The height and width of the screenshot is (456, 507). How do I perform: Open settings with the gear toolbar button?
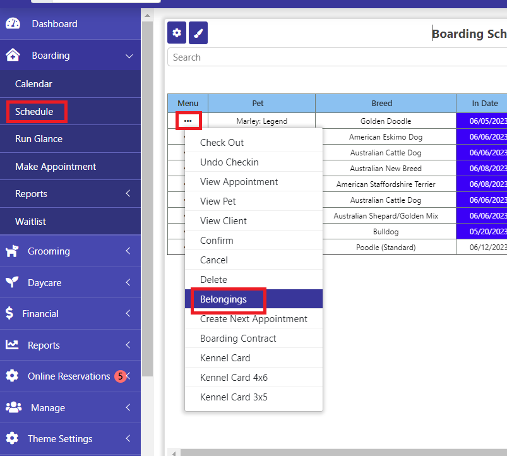[x=177, y=33]
